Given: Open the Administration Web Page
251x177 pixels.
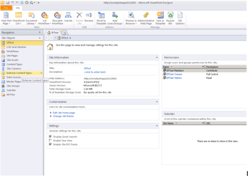Looking at the screenshot, I should click(146, 18).
